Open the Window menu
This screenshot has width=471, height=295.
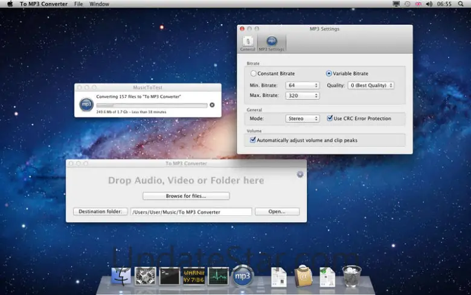(99, 4)
